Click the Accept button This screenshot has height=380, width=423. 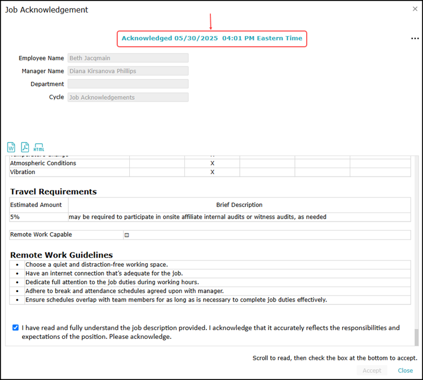coord(372,370)
